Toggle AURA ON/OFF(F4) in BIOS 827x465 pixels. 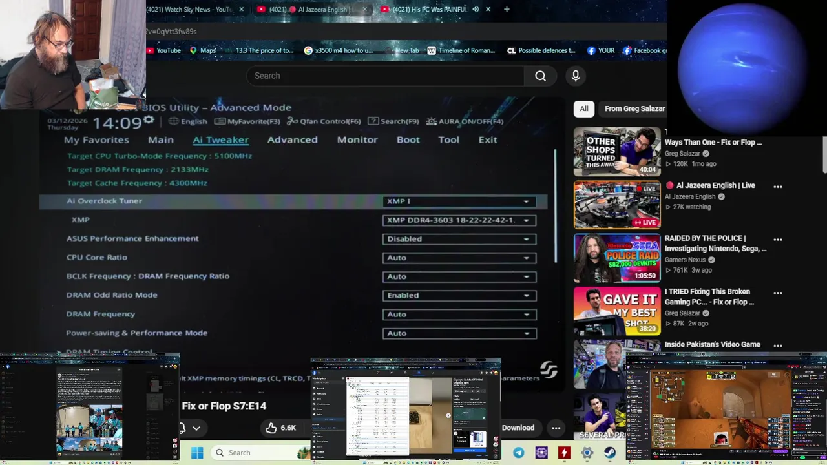point(465,121)
